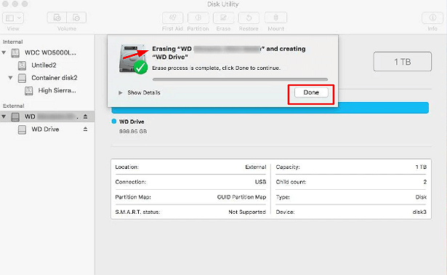Open the Info toolbar icon
447x275 pixels.
(x=432, y=18)
